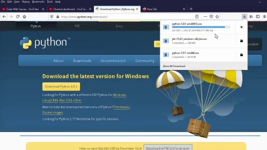Select the Python top navigation tab
267x150 pixels.
pos(36,26)
